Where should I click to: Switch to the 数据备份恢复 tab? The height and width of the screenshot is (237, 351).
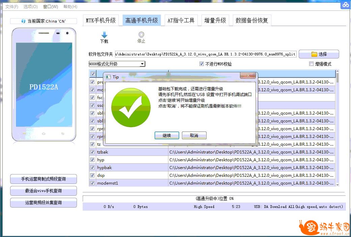tap(252, 20)
